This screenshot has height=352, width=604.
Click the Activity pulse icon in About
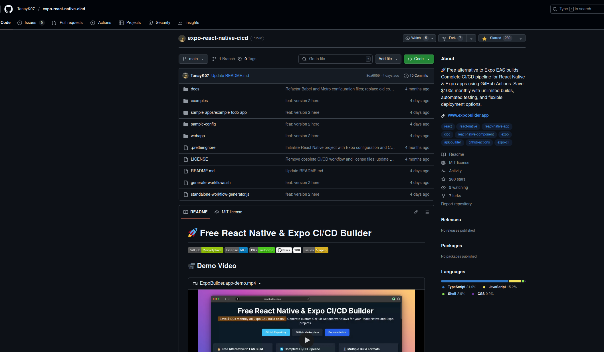pyautogui.click(x=443, y=171)
